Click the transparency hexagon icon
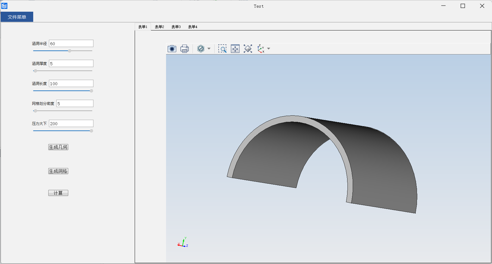Screen dimensions: 492x264 click(201, 49)
